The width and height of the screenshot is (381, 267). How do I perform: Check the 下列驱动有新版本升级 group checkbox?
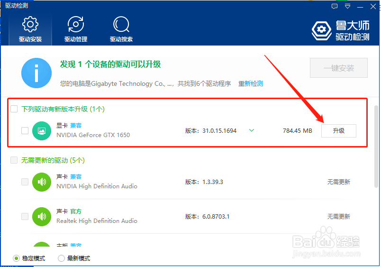click(14, 109)
